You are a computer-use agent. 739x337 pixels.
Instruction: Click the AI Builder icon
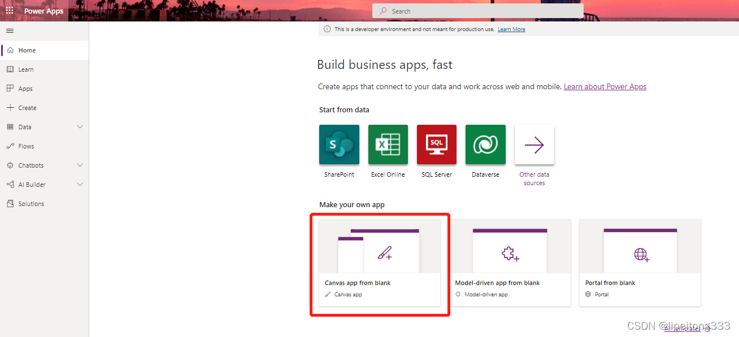coord(10,185)
